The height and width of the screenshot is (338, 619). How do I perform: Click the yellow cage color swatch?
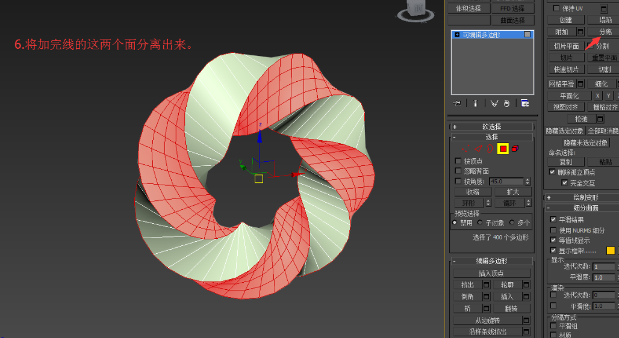pyautogui.click(x=610, y=251)
